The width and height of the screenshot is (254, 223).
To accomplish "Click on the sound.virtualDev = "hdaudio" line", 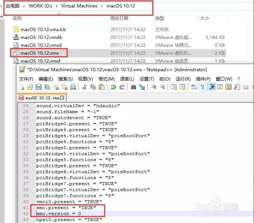I will point(78,106).
